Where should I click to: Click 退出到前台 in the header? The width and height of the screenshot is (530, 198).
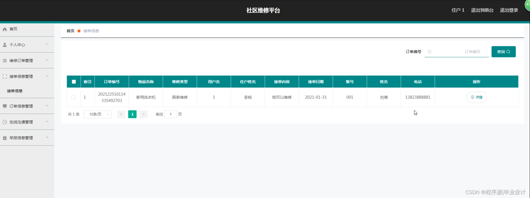[x=482, y=10]
